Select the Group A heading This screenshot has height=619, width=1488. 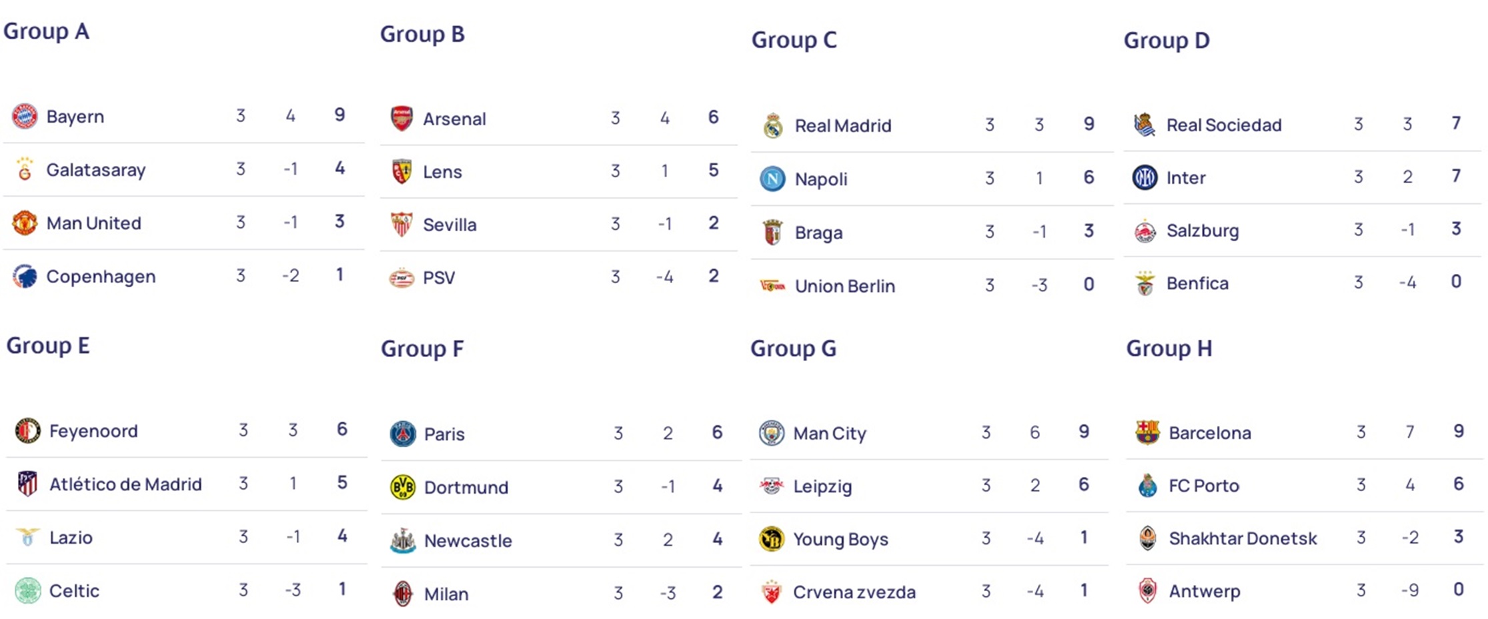pyautogui.click(x=46, y=31)
